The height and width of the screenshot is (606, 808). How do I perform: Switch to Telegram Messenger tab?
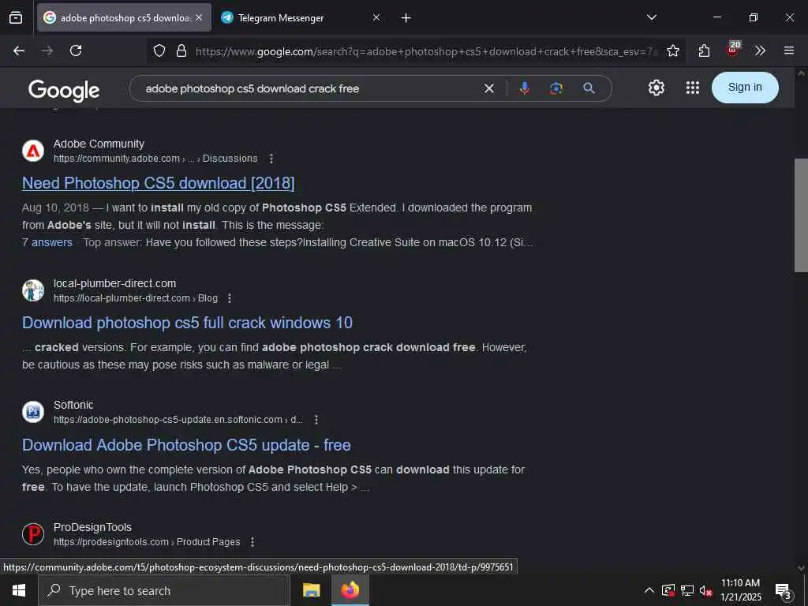[301, 17]
